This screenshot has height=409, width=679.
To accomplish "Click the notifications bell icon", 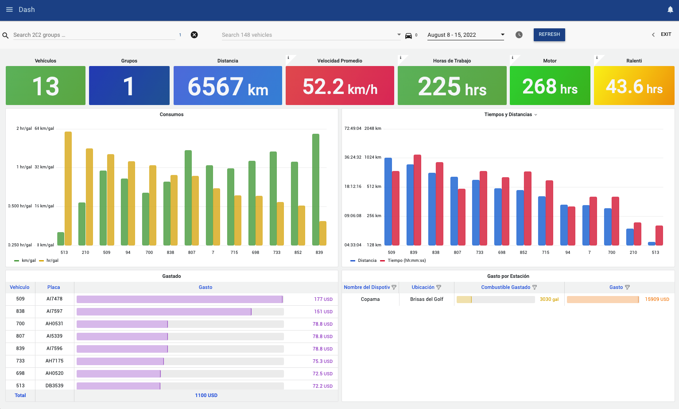I will [670, 10].
